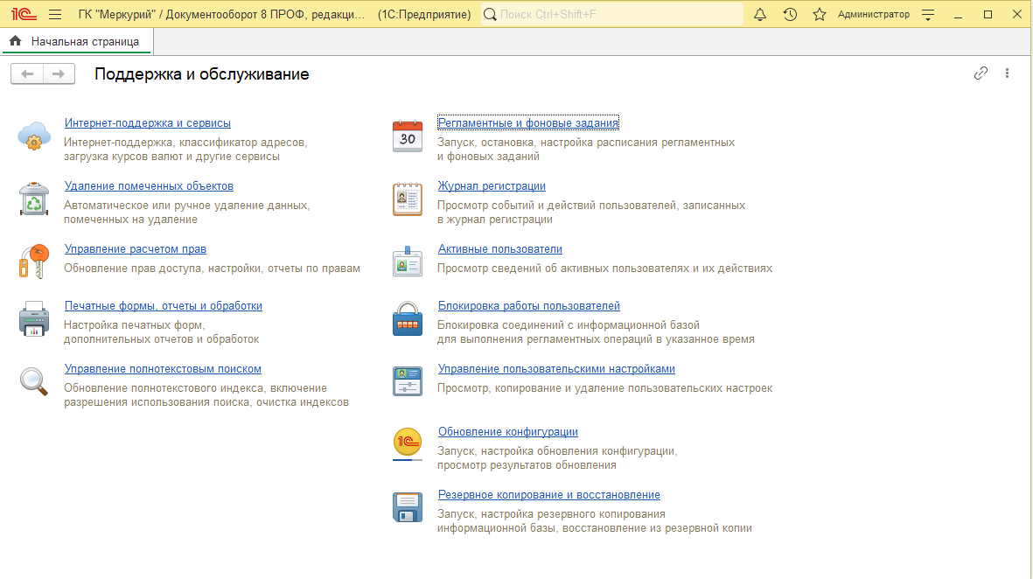Image resolution: width=1033 pixels, height=579 pixels.
Task: Open the main hamburger menu
Action: (55, 14)
